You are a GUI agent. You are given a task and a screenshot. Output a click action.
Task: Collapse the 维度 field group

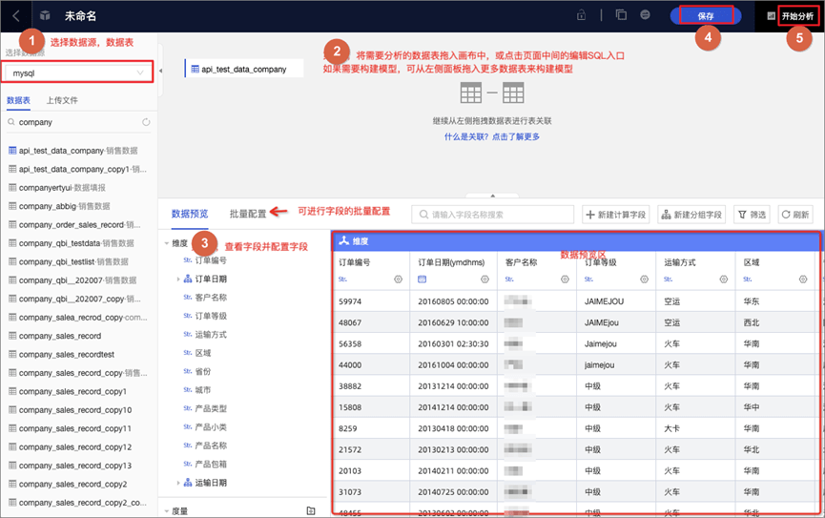point(166,243)
